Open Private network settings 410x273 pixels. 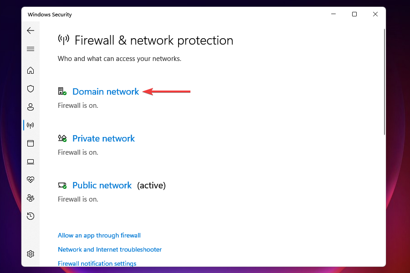point(103,138)
